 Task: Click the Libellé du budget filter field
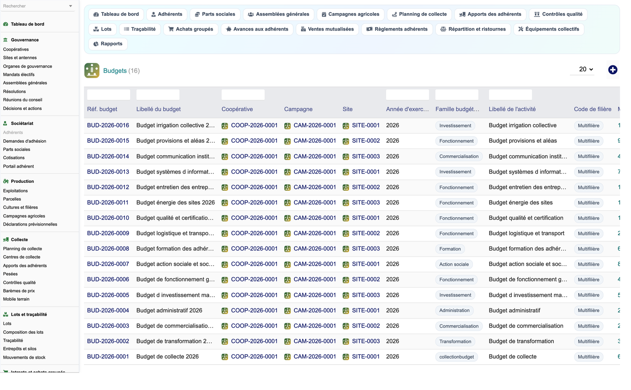click(158, 95)
